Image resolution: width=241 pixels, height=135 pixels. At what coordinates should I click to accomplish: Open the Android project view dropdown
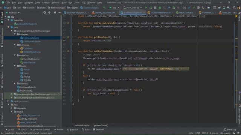[12, 12]
